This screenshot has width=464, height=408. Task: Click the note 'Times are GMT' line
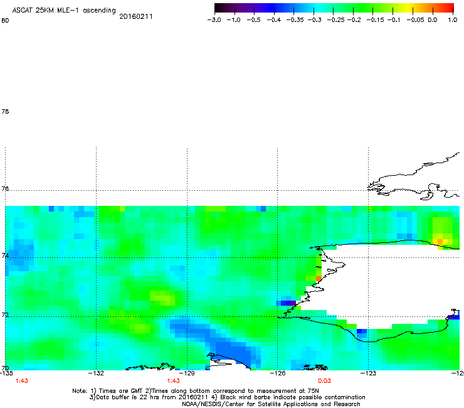[x=195, y=391]
